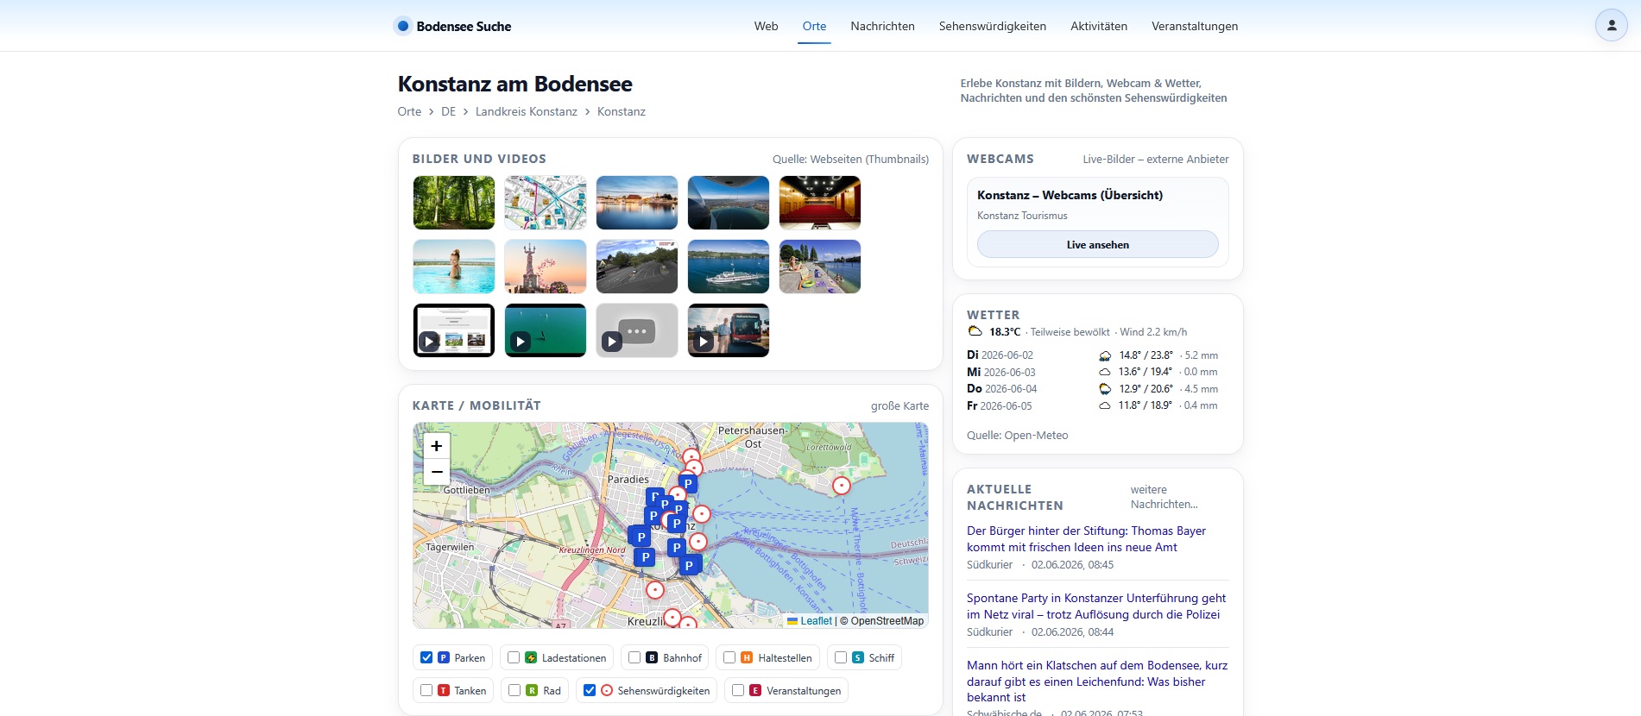Show Haltestellen on the map

(729, 657)
